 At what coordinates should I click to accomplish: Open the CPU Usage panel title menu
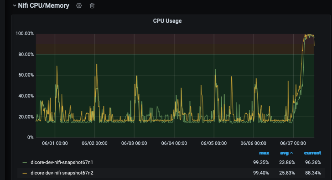point(167,21)
